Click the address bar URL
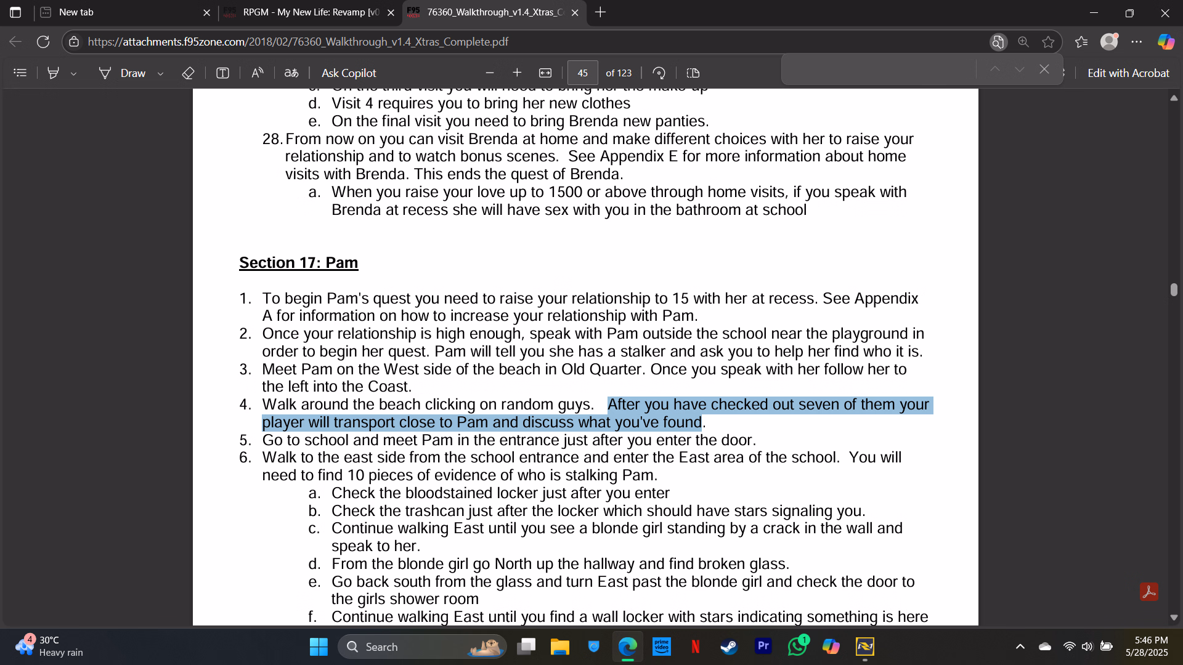Viewport: 1183px width, 665px height. (298, 42)
